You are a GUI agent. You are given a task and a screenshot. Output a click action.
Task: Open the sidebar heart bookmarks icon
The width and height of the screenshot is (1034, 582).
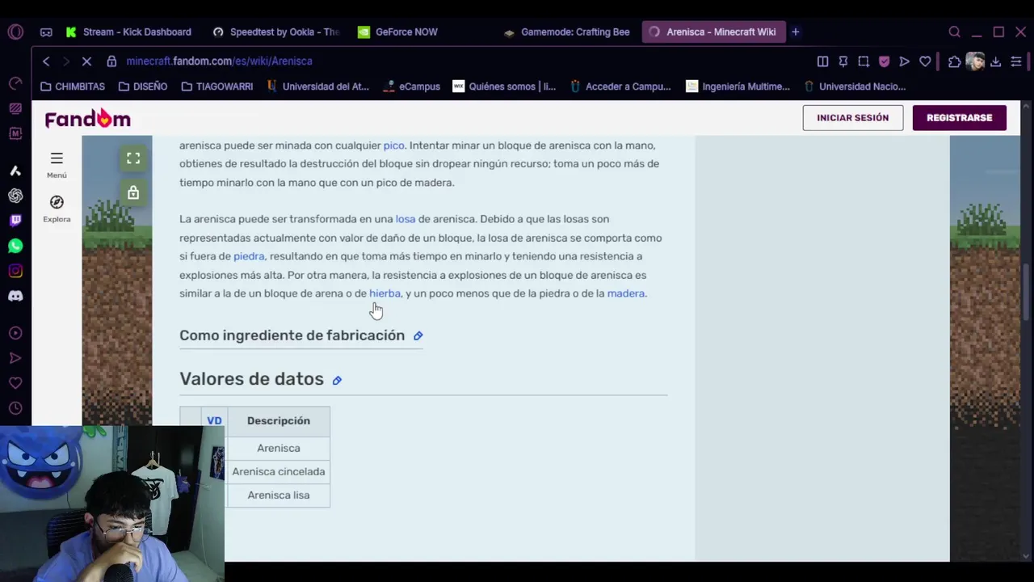[x=15, y=383]
